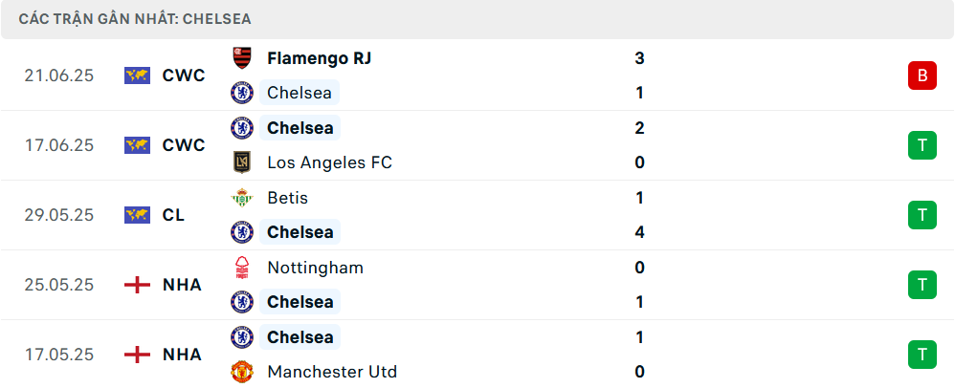Click the Flamengo RJ team crest
This screenshot has width=955, height=388.
coord(242,58)
